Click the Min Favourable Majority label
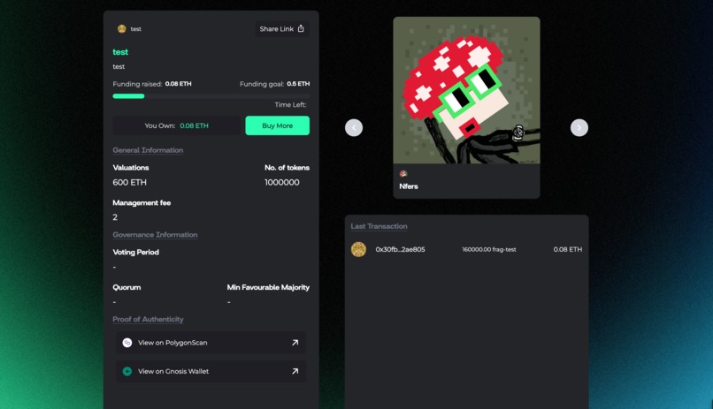 (268, 287)
